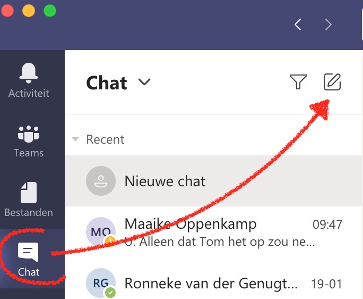Click the green macOS fullscreen button
Viewport: 363px width, 299px height.
[50, 11]
